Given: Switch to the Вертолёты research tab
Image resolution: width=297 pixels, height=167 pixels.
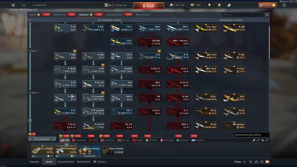Looking at the screenshot, I should click(x=60, y=15).
